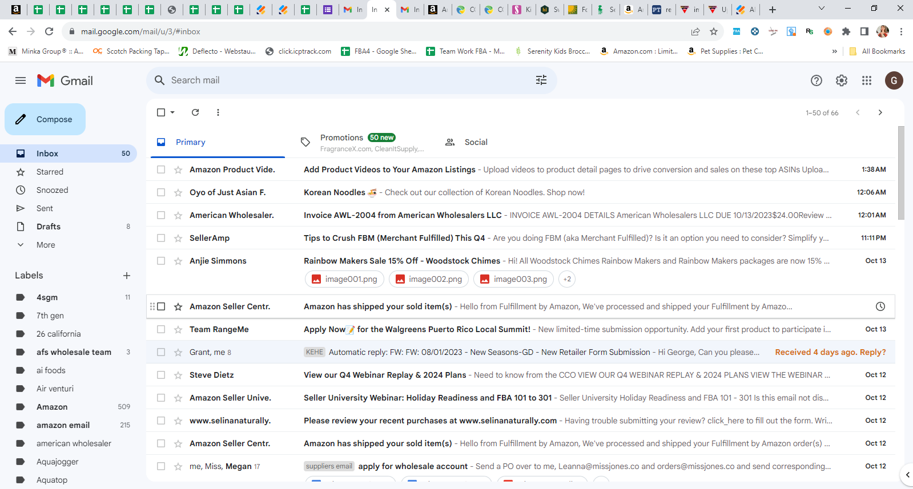This screenshot has height=489, width=913.
Task: Open Gmail support help icon
Action: tap(817, 80)
